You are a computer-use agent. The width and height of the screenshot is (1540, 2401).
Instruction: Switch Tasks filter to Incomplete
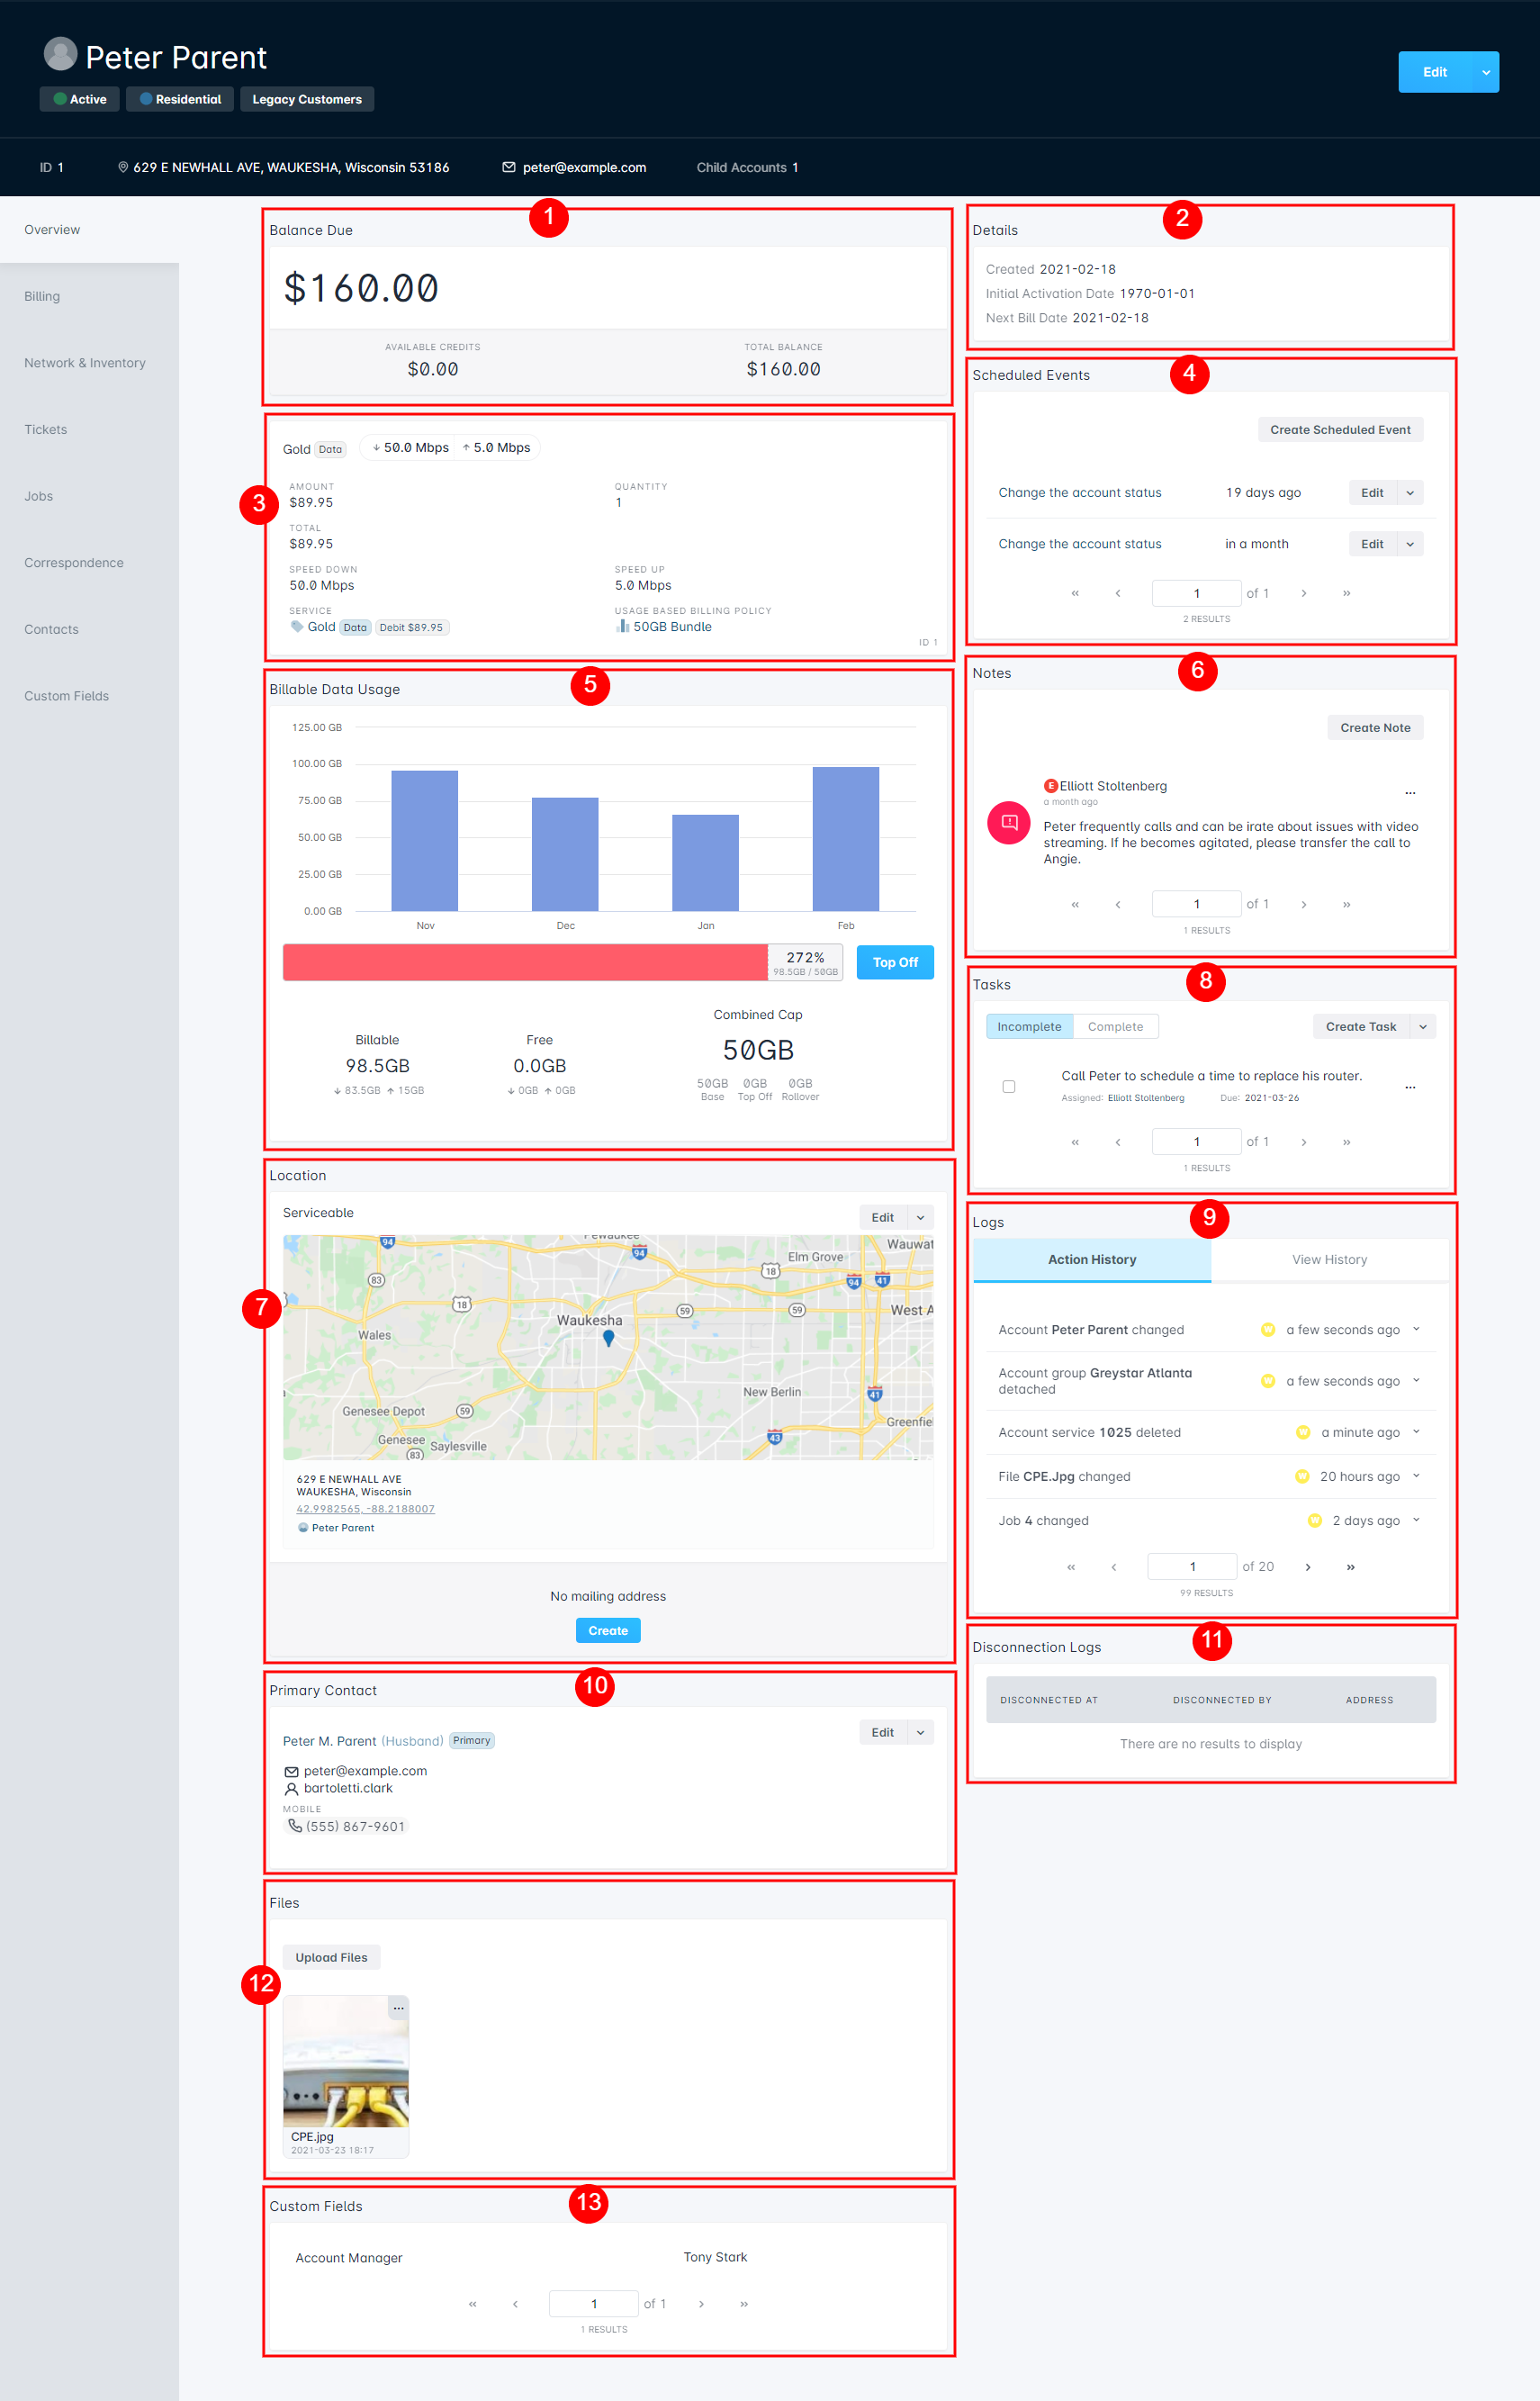[x=1029, y=1026]
